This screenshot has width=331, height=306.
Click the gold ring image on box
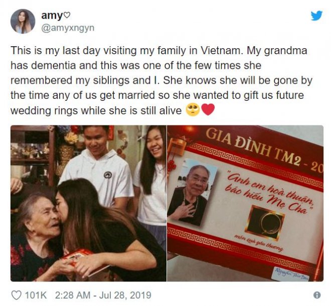coord(266,223)
